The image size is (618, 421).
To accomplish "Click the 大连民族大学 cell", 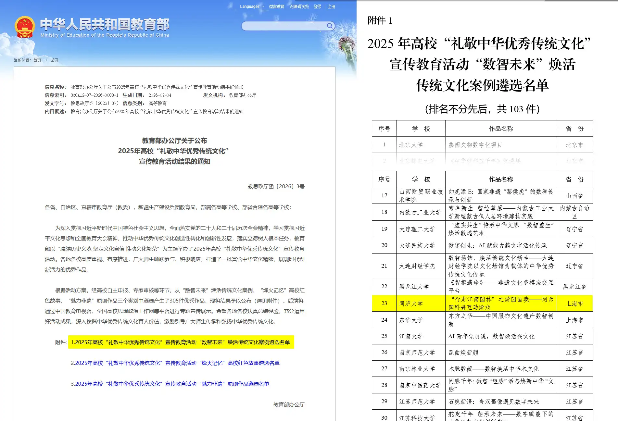I will [421, 245].
